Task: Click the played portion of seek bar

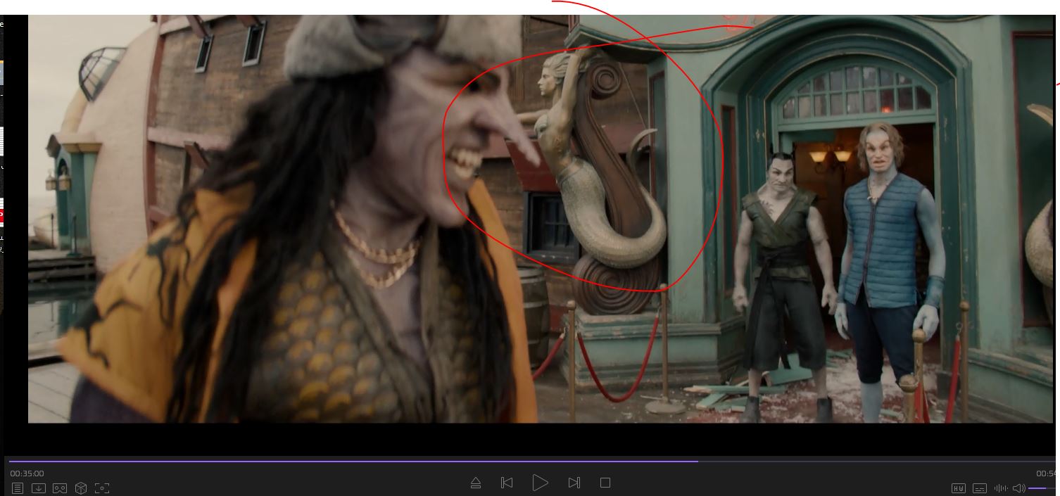Action: 352,462
